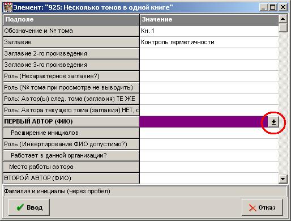Click value cell for Расширение инициалов
The image size is (291, 221).
209,133
